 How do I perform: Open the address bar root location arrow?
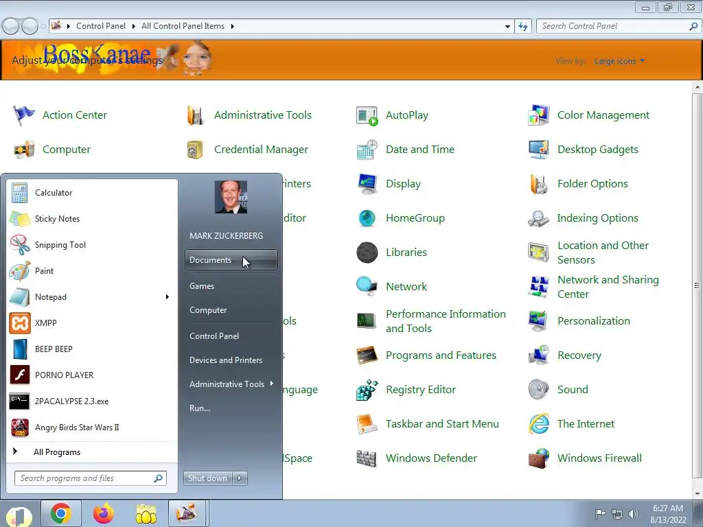pos(69,27)
